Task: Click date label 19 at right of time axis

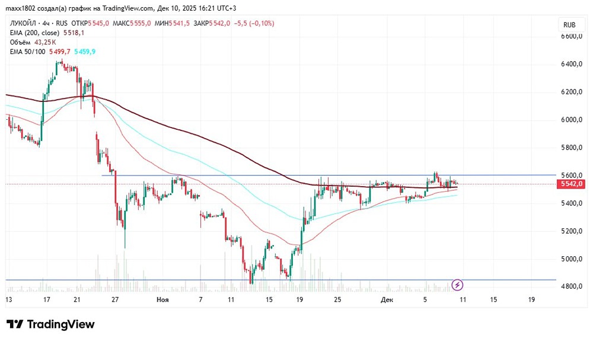Action: pos(531,300)
